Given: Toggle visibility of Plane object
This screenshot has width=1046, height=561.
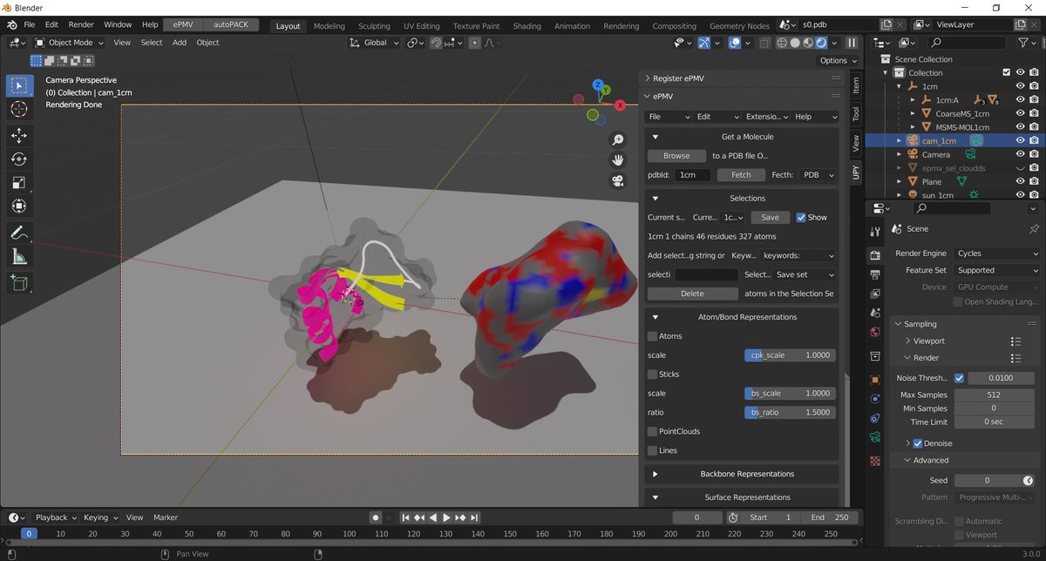Looking at the screenshot, I should pyautogui.click(x=1019, y=181).
